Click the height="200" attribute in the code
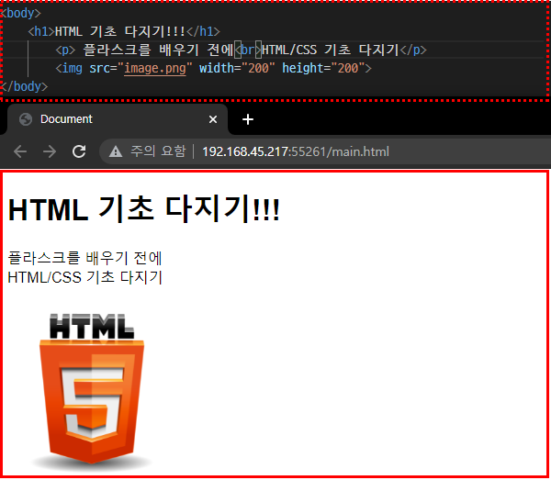Screen dimensions: 551x480 (x=323, y=68)
